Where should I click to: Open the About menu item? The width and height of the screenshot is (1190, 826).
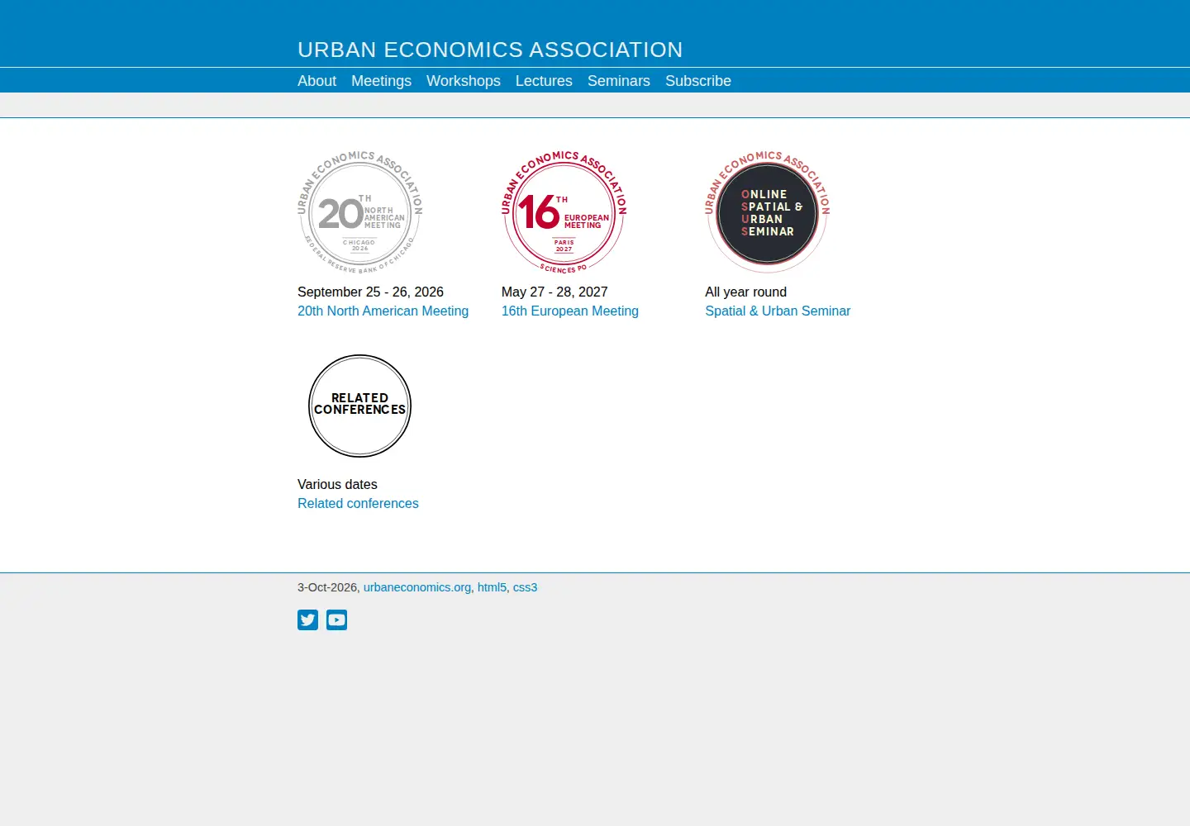317,81
